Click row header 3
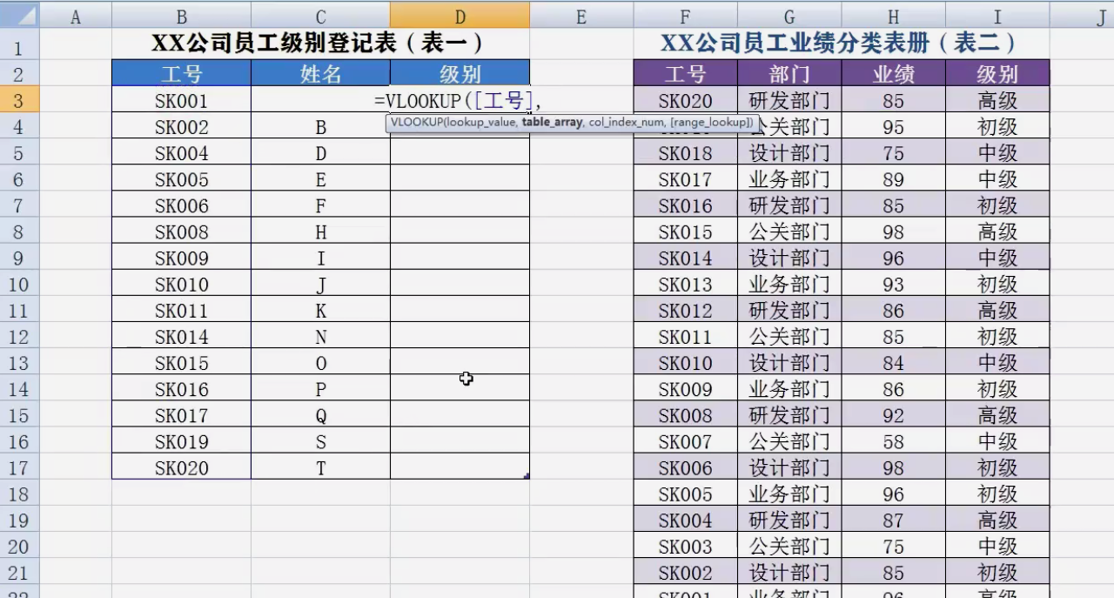The image size is (1114, 598). point(17,100)
